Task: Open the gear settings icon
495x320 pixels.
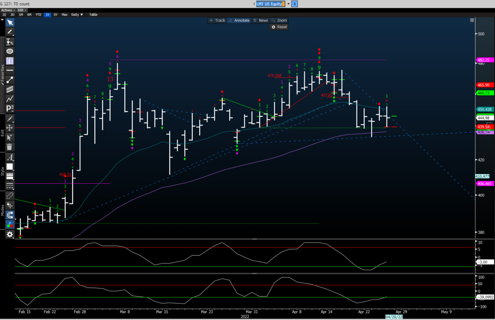Action: click(x=10, y=234)
